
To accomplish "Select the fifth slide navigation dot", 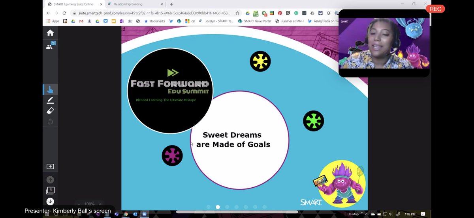I will tap(246, 207).
